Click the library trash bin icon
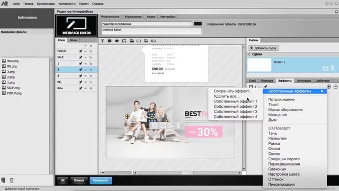Image resolution: width=339 pixels, height=191 pixels. point(12,180)
